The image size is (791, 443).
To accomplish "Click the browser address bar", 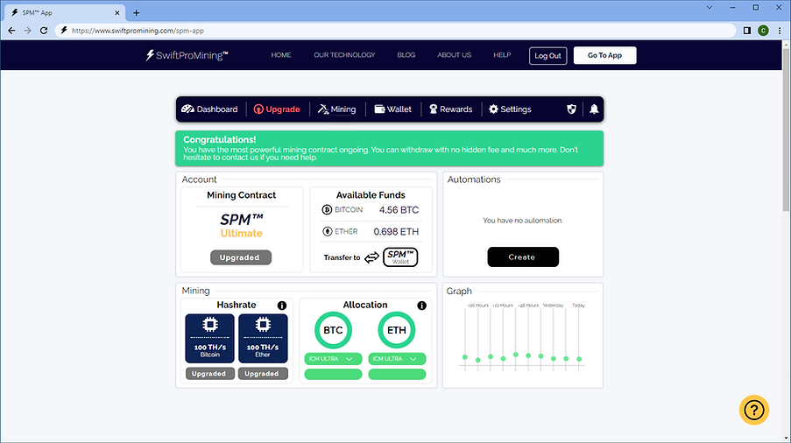I will [394, 31].
